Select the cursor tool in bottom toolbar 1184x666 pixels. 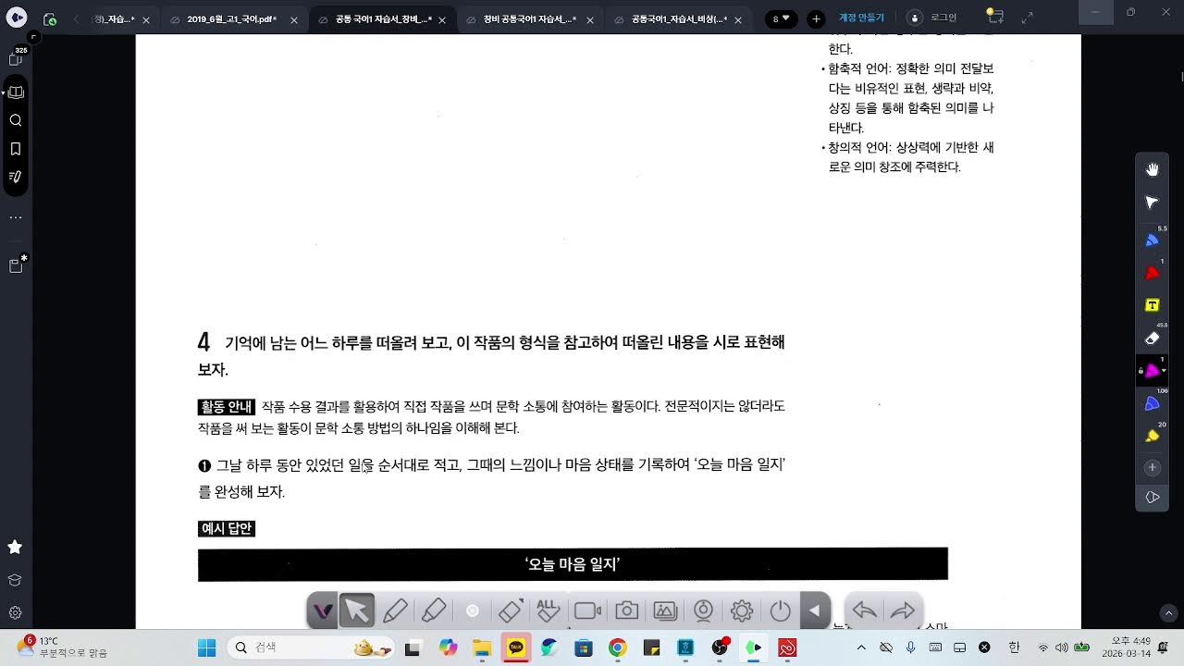[357, 610]
